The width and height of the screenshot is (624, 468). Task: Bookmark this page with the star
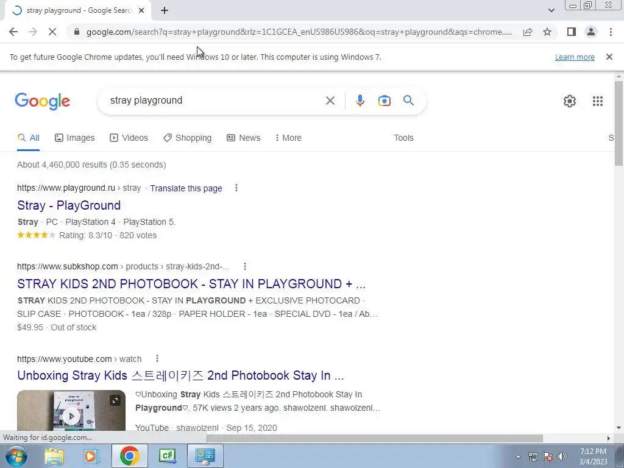[x=547, y=32]
